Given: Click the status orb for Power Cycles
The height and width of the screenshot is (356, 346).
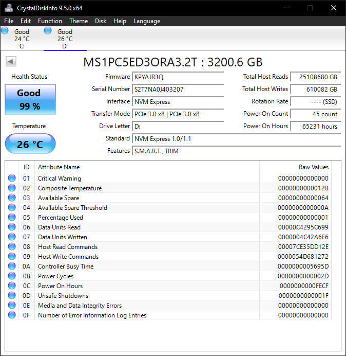Looking at the screenshot, I should point(12,276).
